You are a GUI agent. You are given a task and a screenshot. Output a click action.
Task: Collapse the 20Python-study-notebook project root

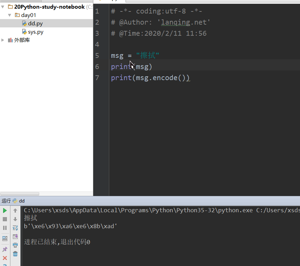[x=3, y=7]
